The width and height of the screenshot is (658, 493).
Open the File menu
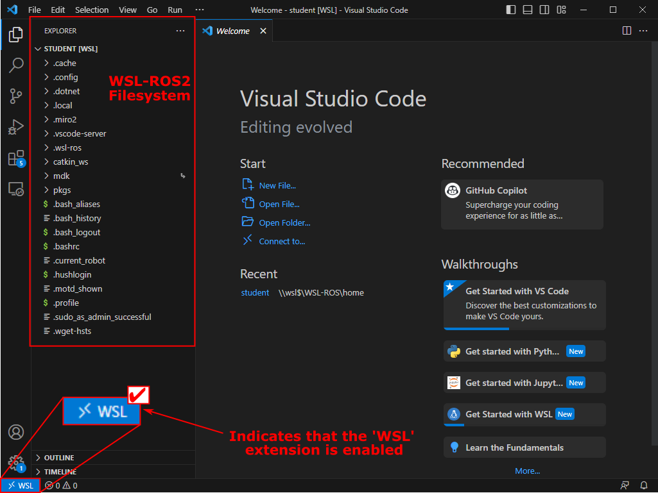(35, 10)
